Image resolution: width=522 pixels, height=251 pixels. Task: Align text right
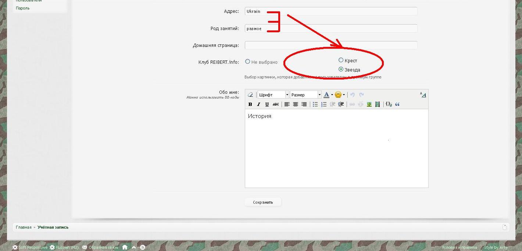point(304,104)
